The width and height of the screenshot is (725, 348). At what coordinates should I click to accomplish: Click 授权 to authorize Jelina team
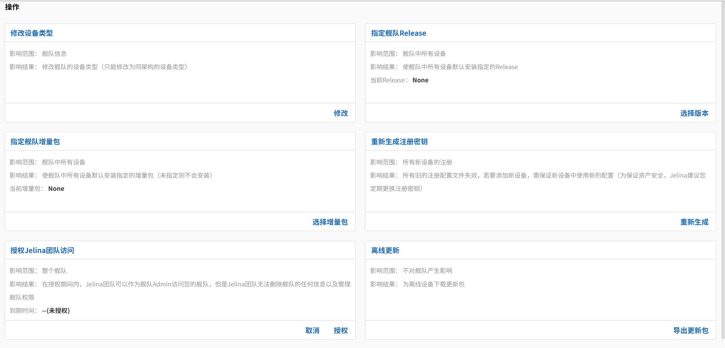point(341,330)
